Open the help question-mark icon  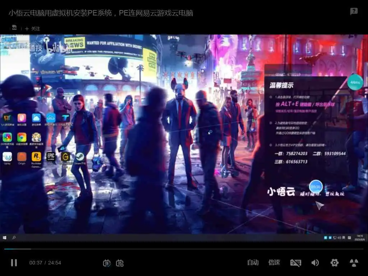354,11
